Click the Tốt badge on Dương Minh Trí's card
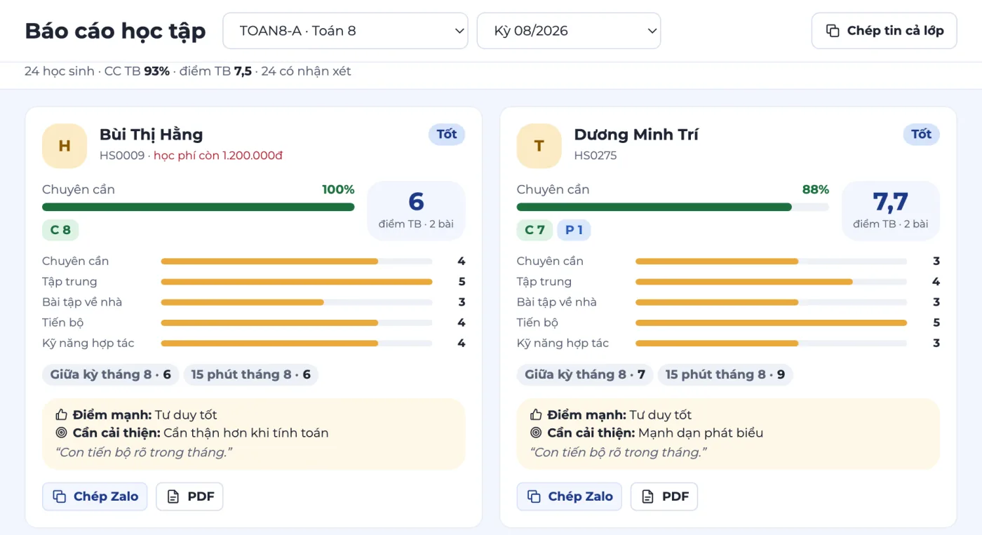This screenshot has height=535, width=982. coord(921,135)
